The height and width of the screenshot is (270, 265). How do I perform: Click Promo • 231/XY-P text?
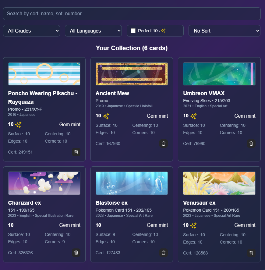coord(25,109)
